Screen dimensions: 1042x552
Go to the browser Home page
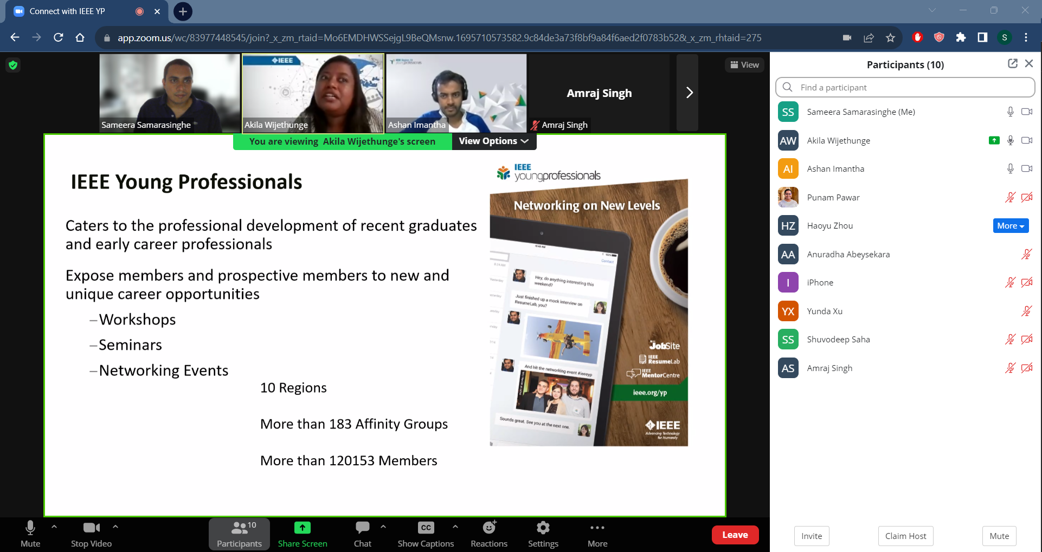pos(80,37)
